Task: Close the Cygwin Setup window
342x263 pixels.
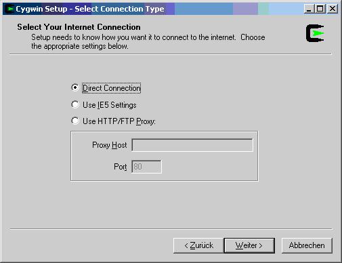Action: coord(333,9)
